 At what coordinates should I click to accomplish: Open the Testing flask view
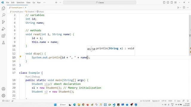tap(3, 43)
